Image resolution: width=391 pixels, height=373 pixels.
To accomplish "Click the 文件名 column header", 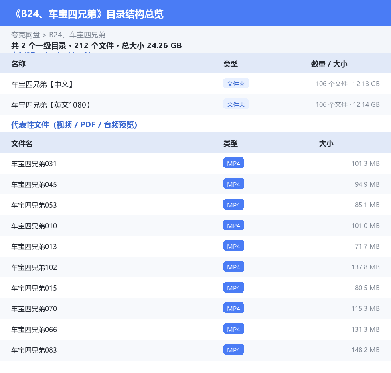I will pos(22,143).
